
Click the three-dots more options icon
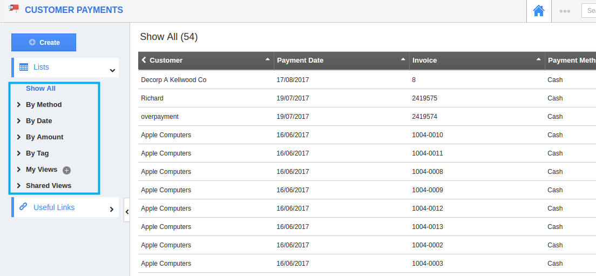(x=565, y=11)
